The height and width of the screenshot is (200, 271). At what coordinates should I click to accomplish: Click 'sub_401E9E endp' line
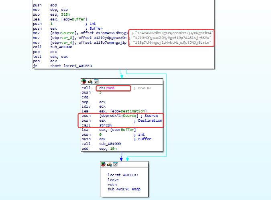pos(124,189)
